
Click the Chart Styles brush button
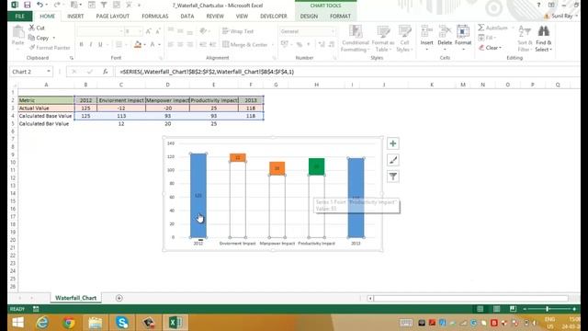pos(392,160)
